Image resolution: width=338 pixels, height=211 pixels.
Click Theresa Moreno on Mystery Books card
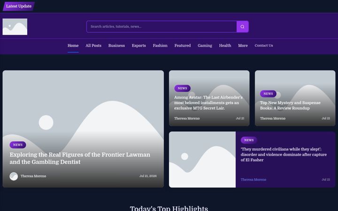(273, 119)
